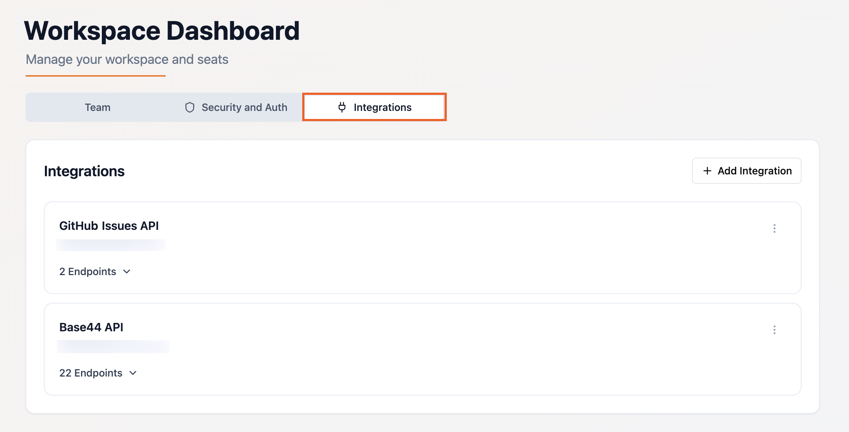Click the blurred key field under Base44 API
849x432 pixels.
(x=113, y=346)
